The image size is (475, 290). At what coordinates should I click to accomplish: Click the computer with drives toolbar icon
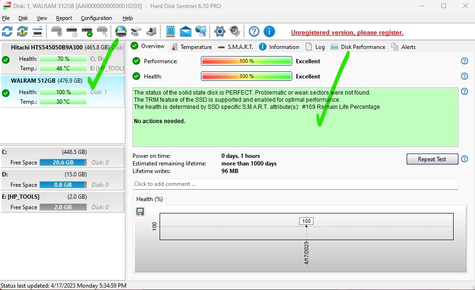point(151,31)
